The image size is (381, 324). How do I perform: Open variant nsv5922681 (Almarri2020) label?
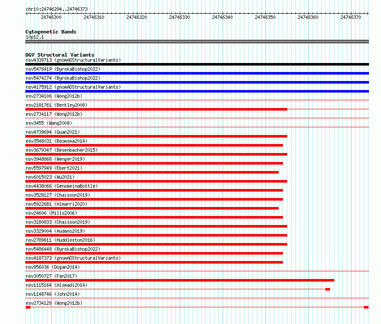[x=57, y=204]
